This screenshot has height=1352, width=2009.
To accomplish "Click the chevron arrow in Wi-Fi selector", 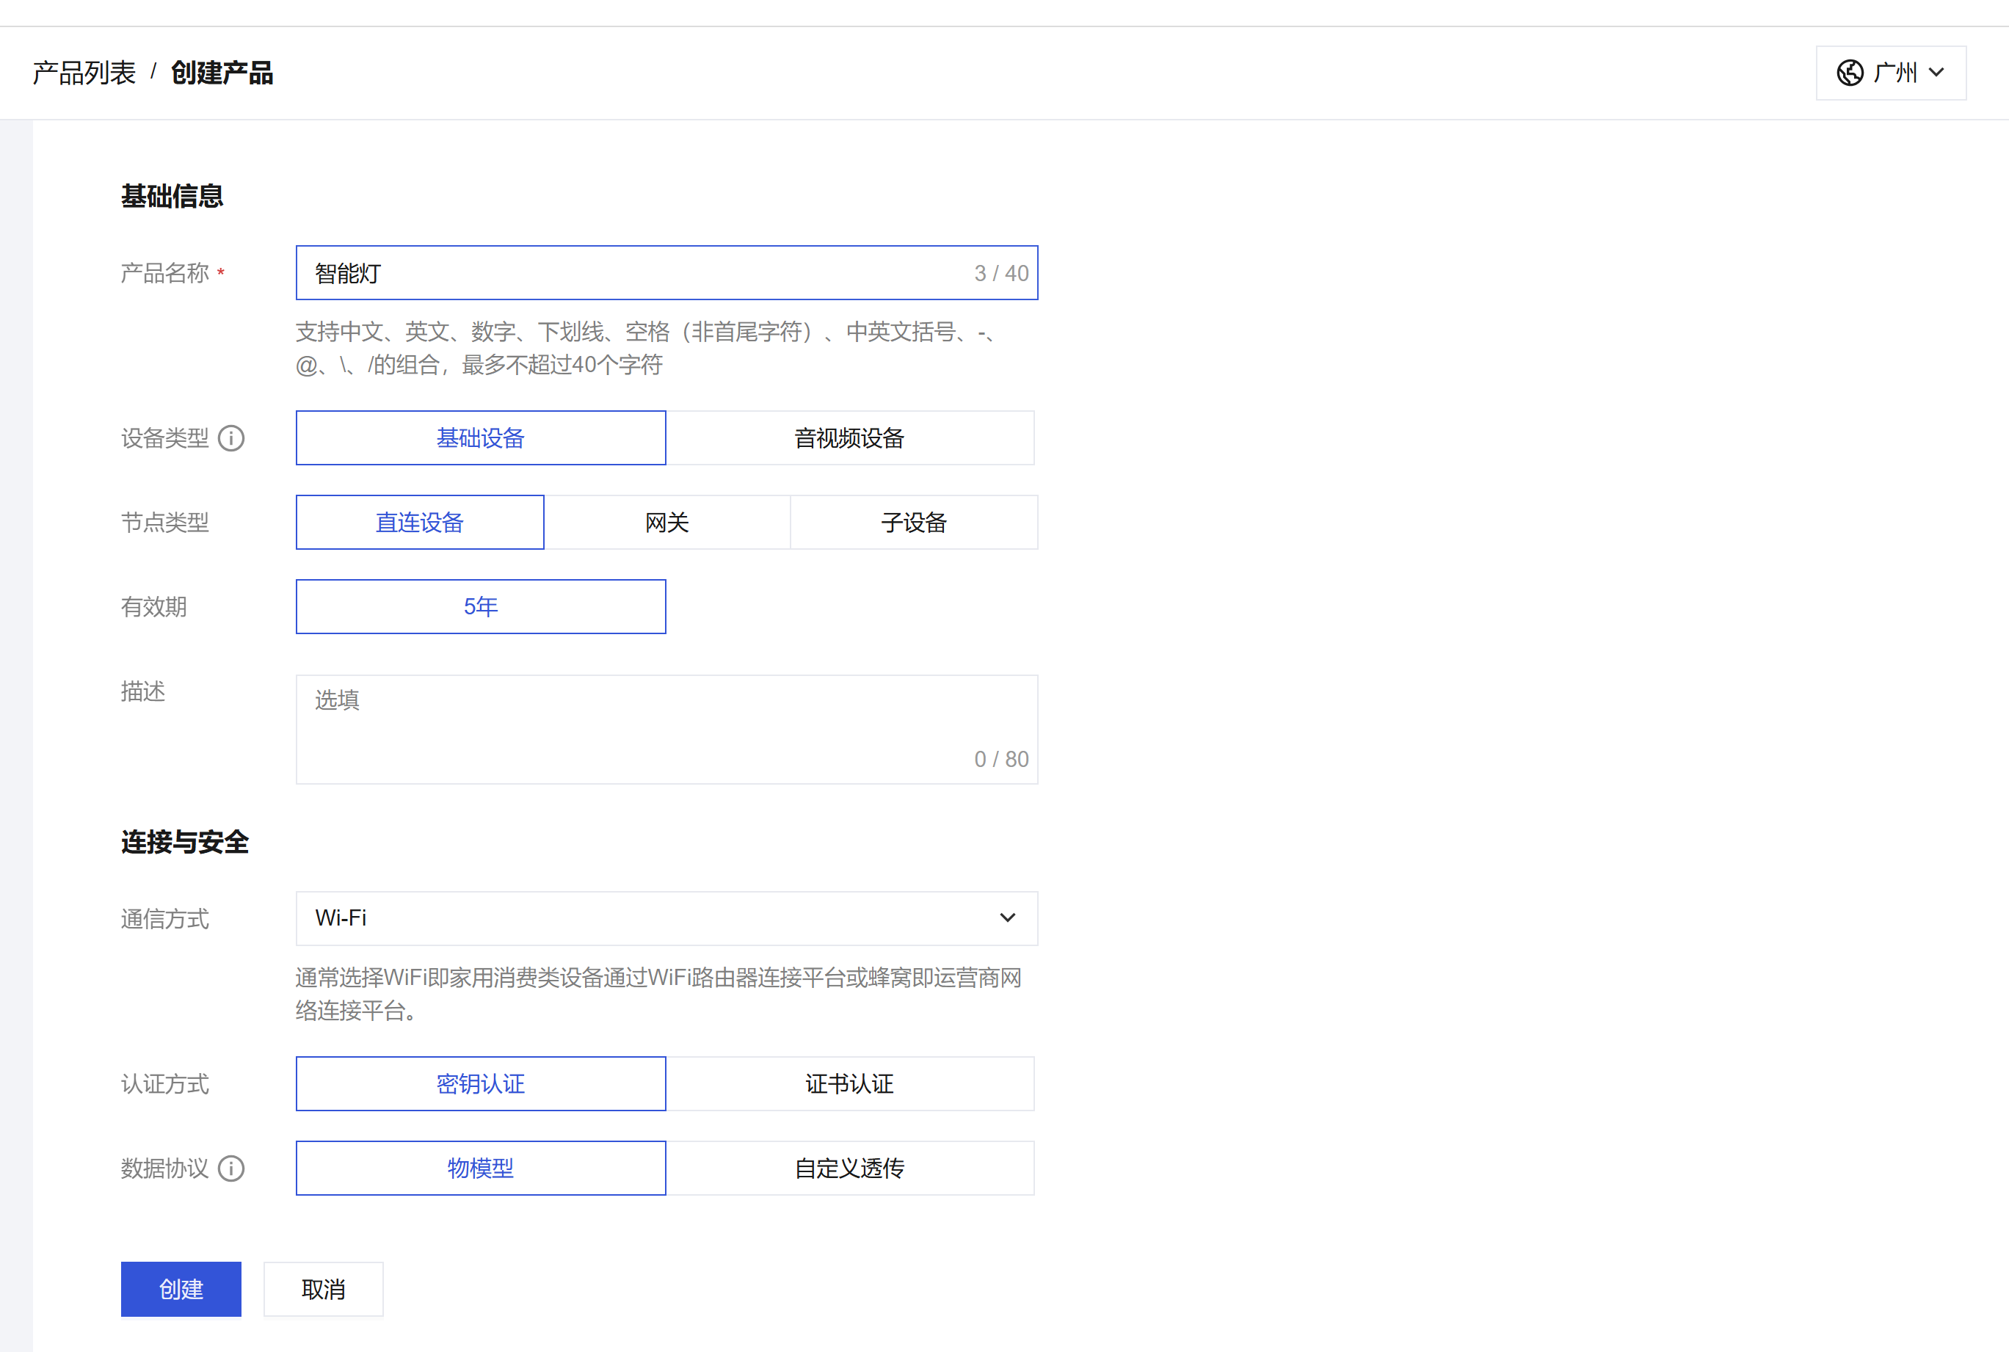I will point(1007,918).
